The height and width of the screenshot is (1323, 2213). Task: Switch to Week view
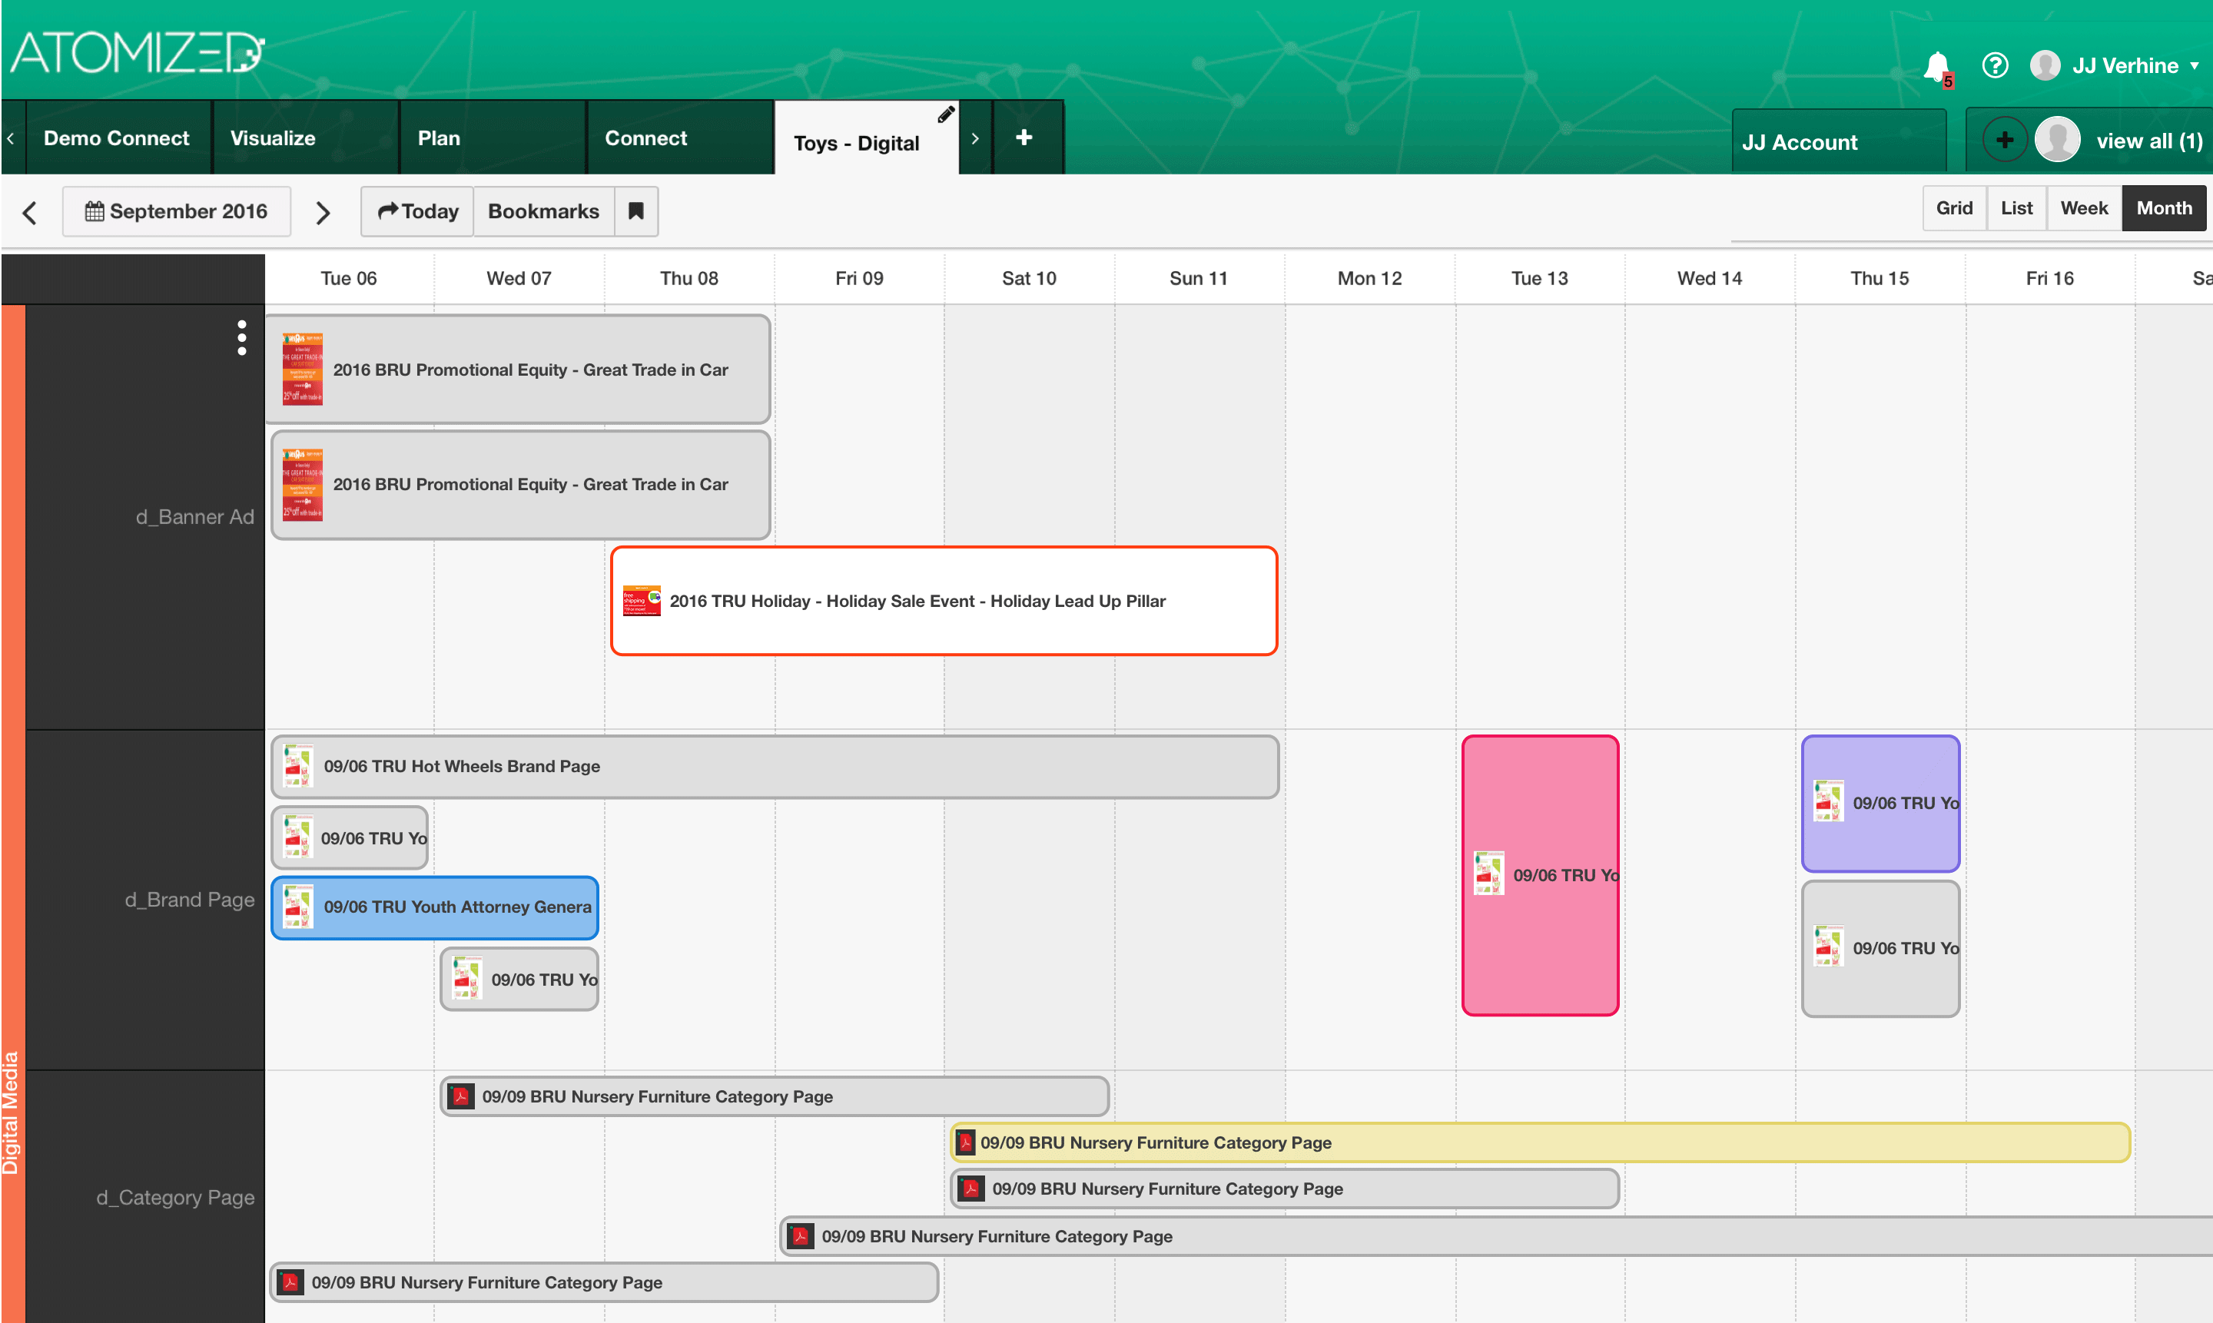tap(2084, 207)
